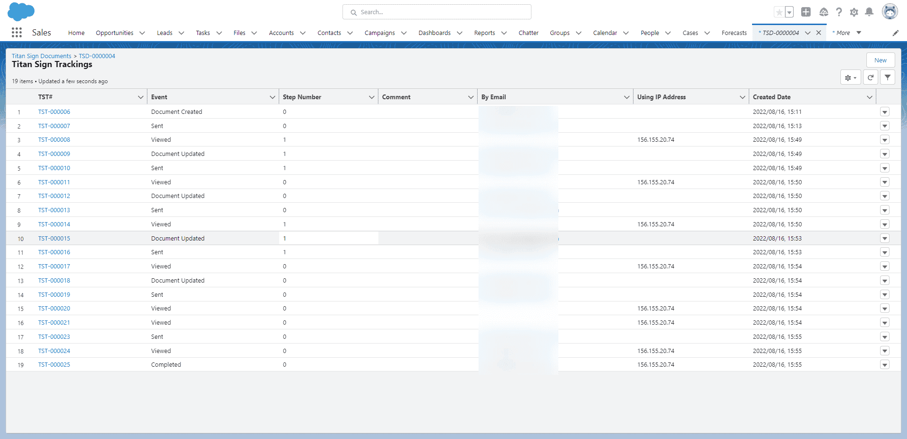This screenshot has height=439, width=907.
Task: Edit navigation bar with pencil icon
Action: coord(895,33)
